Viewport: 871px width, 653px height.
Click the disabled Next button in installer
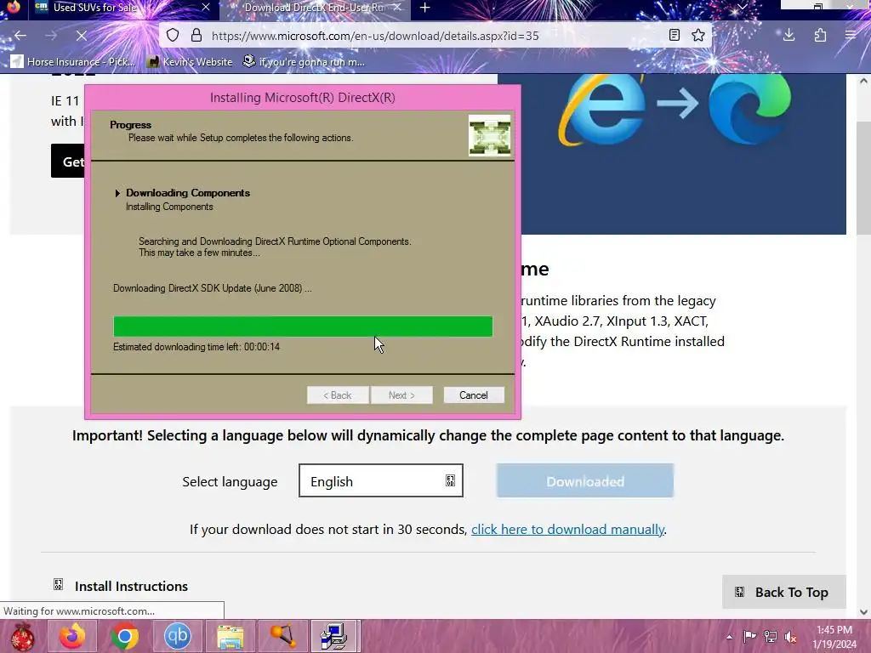[401, 395]
